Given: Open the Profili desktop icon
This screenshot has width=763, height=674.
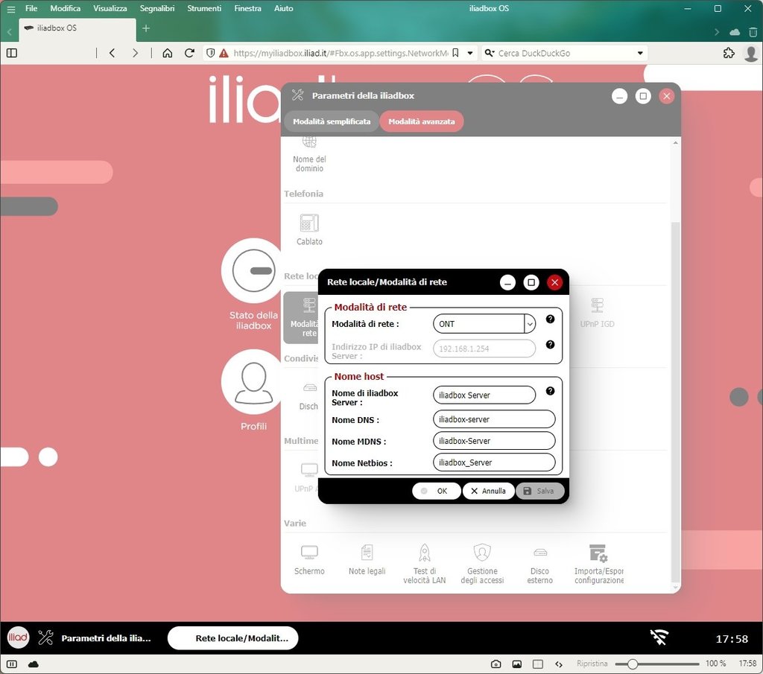Looking at the screenshot, I should pyautogui.click(x=253, y=390).
